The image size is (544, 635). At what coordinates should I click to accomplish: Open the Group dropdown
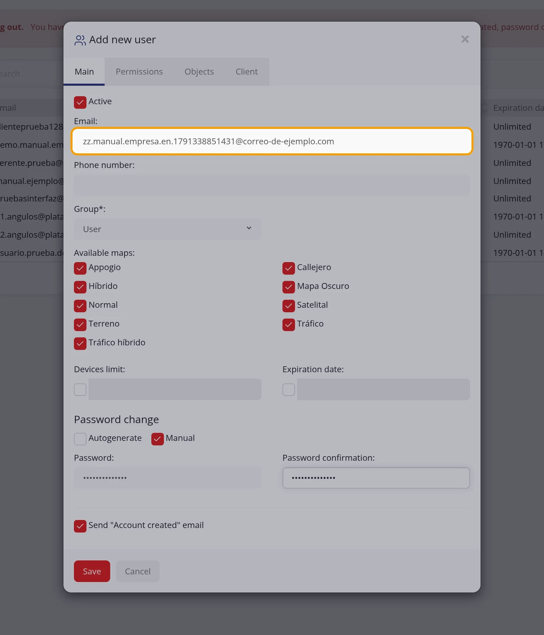167,229
